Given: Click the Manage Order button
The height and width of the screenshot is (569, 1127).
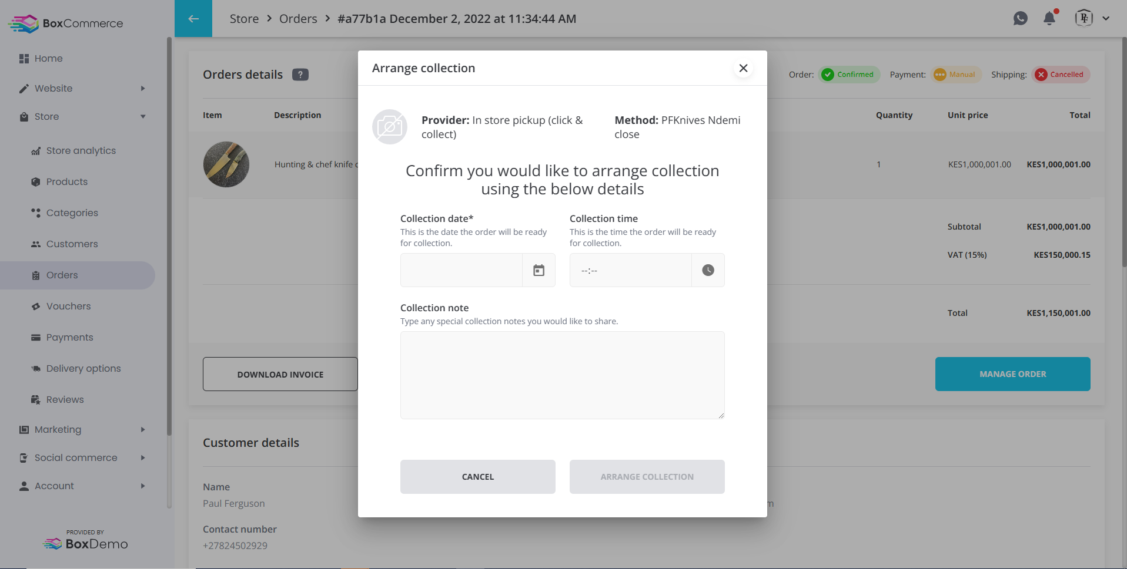Looking at the screenshot, I should click(x=1013, y=374).
